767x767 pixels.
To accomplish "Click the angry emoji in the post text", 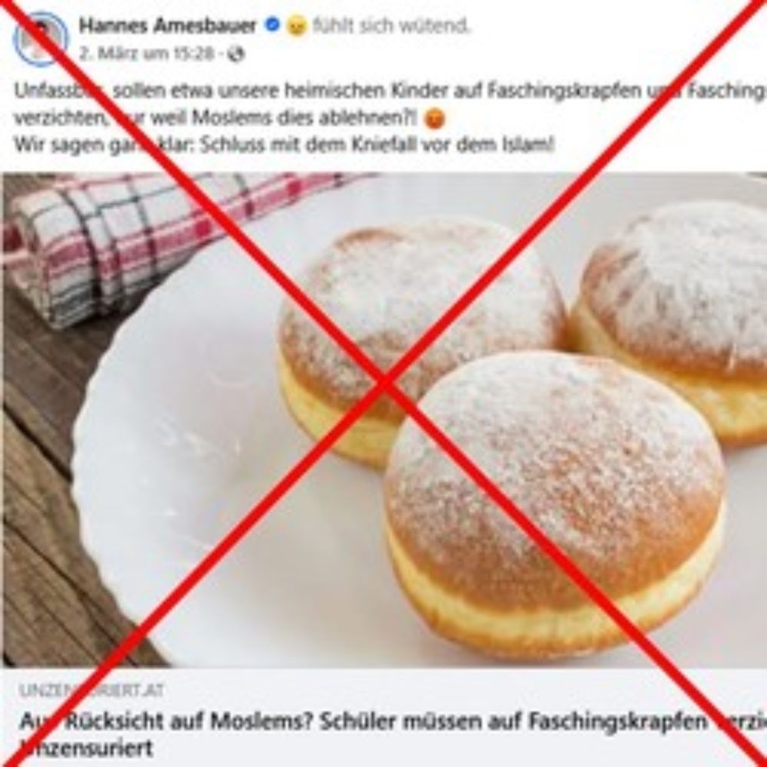I will [x=434, y=119].
